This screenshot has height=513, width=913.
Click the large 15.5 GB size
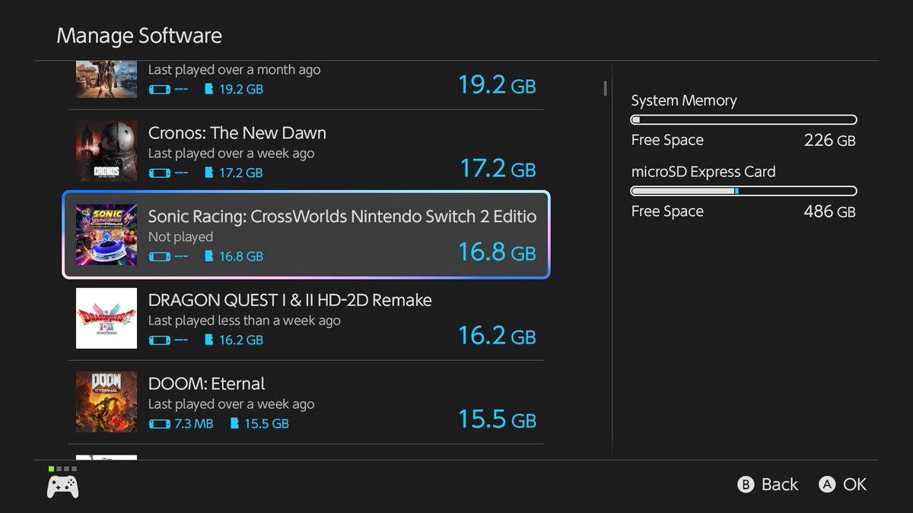pos(498,419)
